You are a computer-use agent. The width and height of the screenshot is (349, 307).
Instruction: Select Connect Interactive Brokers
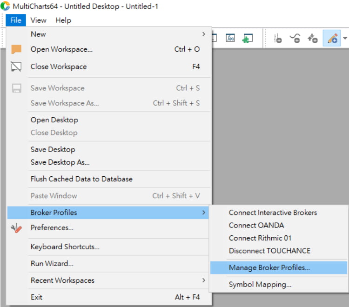(279, 213)
